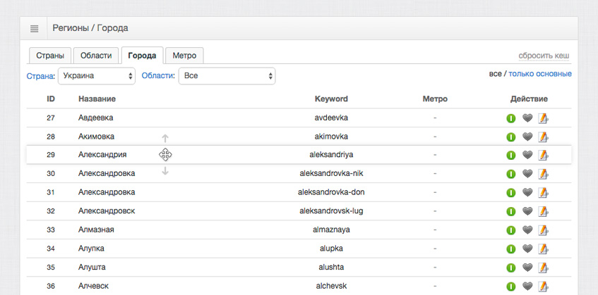The width and height of the screenshot is (598, 295).
Task: Edit the aleksandrovka-don city entry
Action: pyautogui.click(x=543, y=193)
